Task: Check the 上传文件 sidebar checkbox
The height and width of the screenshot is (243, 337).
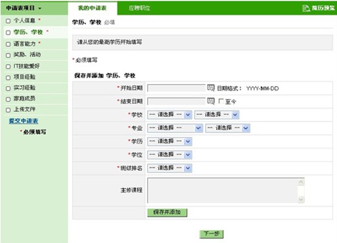Action: 8,110
